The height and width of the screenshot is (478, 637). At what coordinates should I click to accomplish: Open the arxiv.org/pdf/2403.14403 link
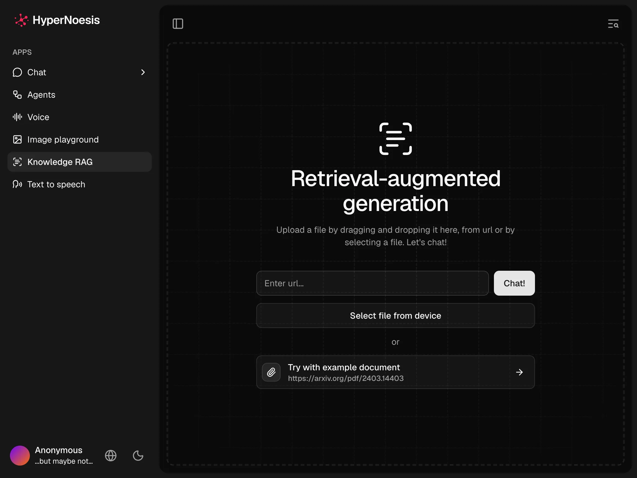pyautogui.click(x=346, y=378)
